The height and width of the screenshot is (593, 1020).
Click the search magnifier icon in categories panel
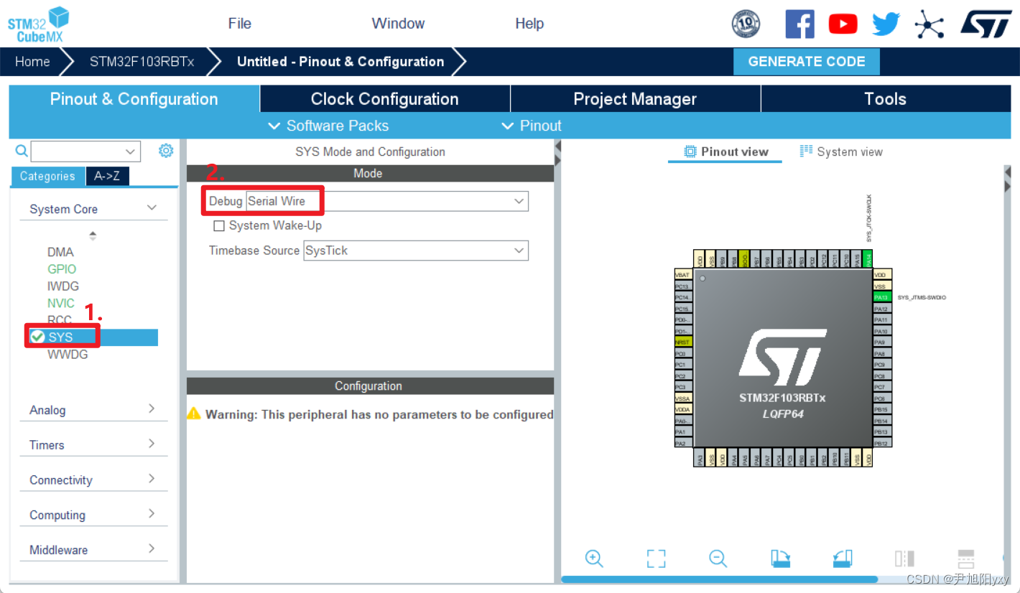click(x=22, y=151)
